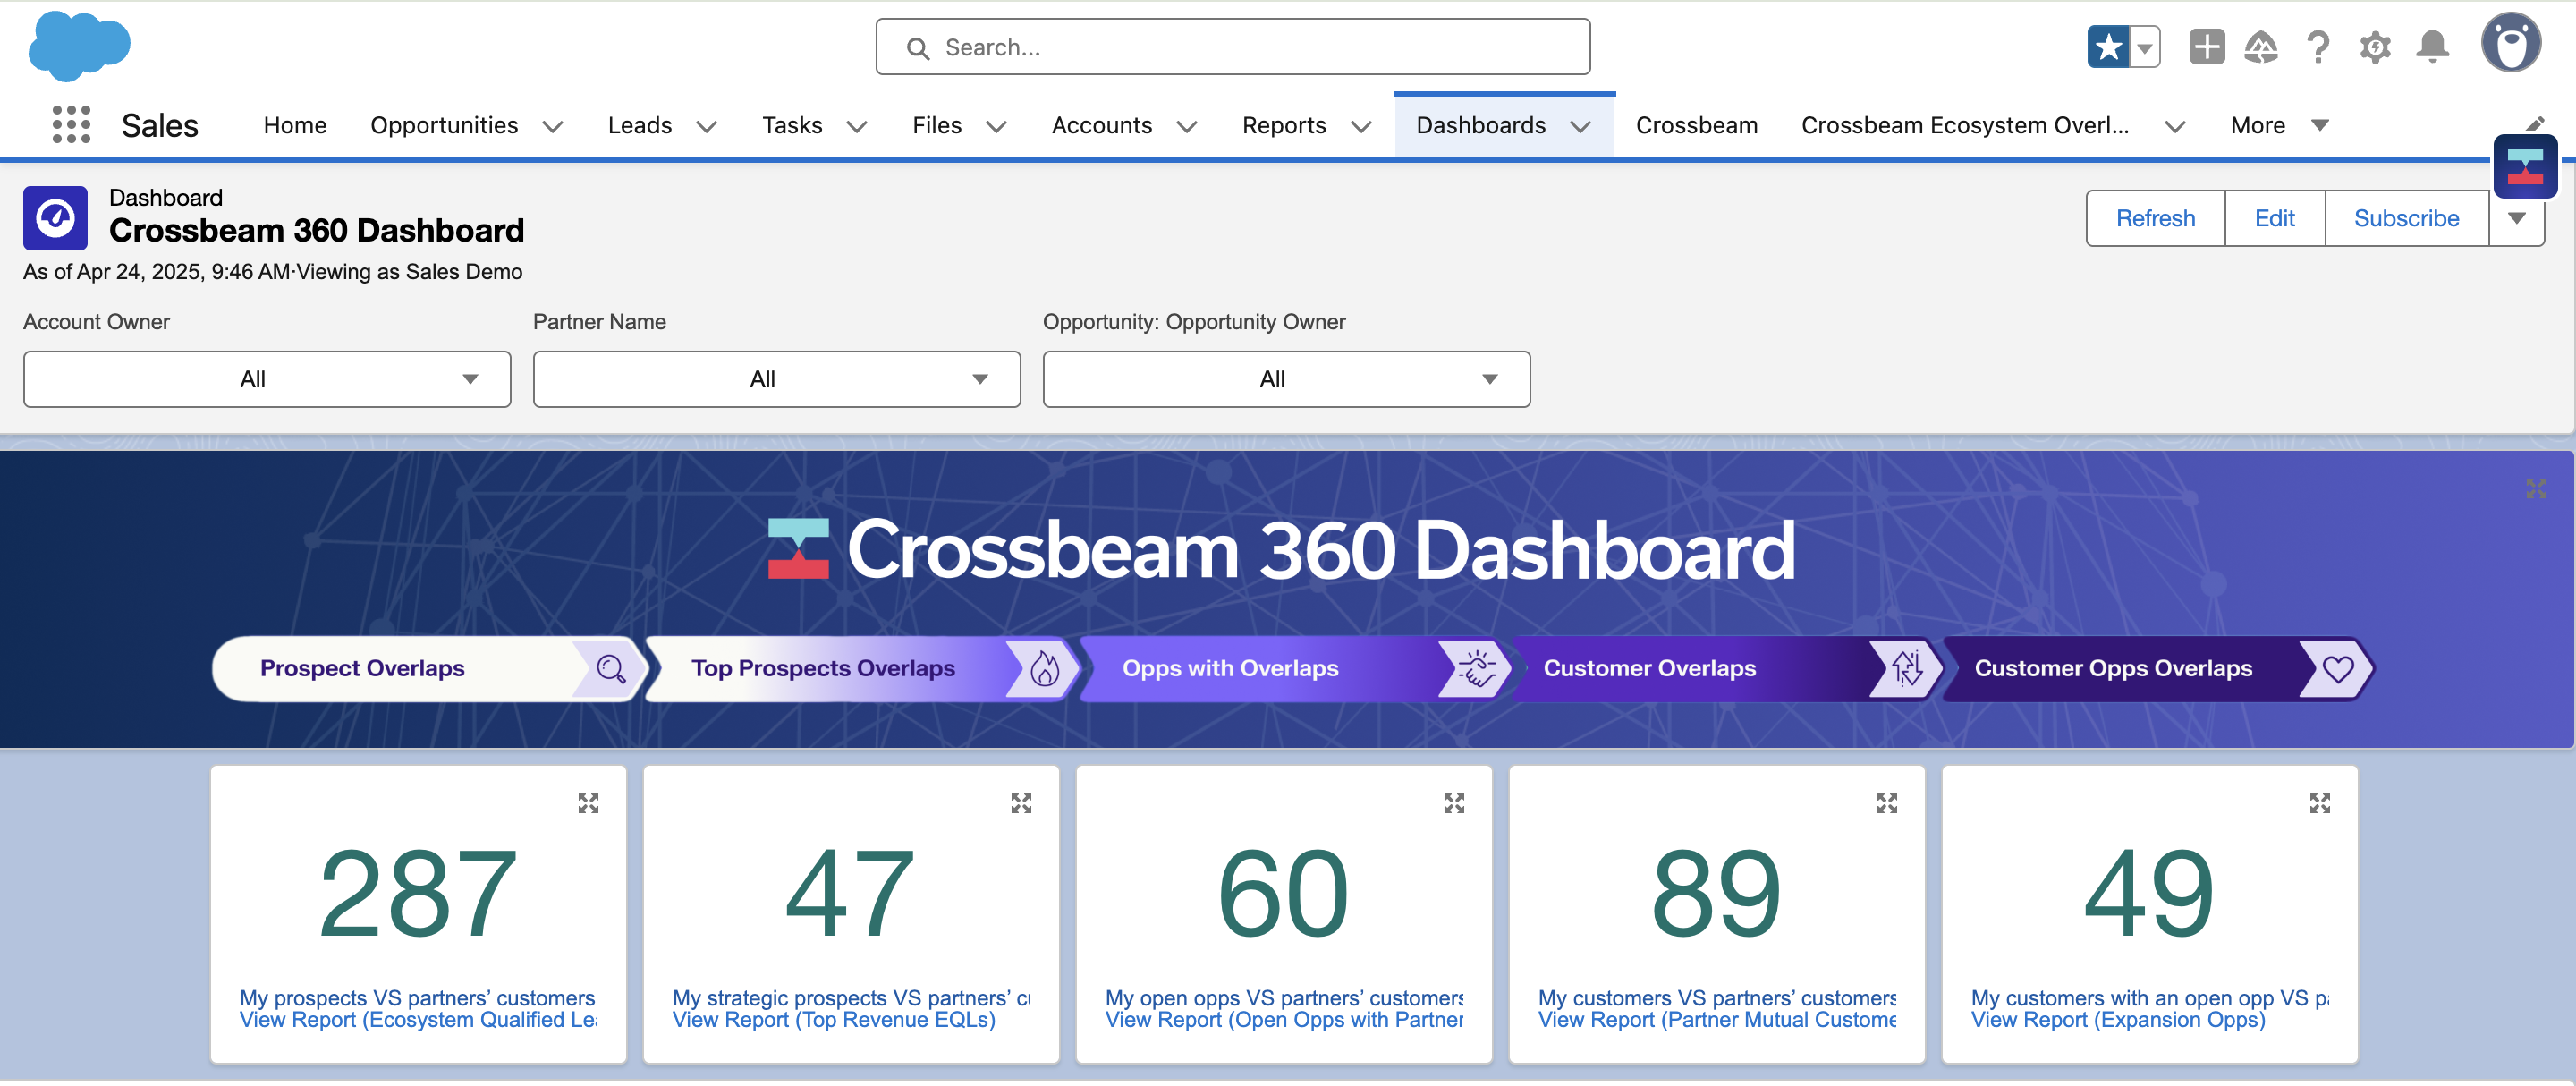2576x1086 pixels.
Task: Open the App Launcher grid icon
Action: [x=71, y=125]
